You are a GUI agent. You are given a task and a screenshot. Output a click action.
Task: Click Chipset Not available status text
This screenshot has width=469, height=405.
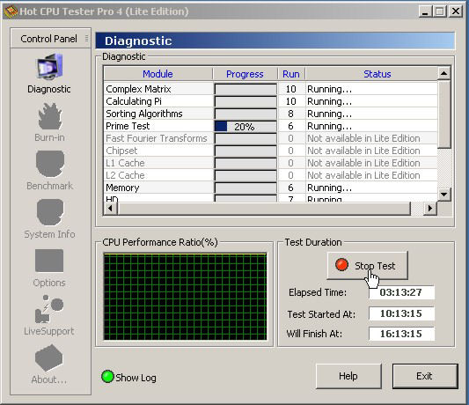coord(363,151)
